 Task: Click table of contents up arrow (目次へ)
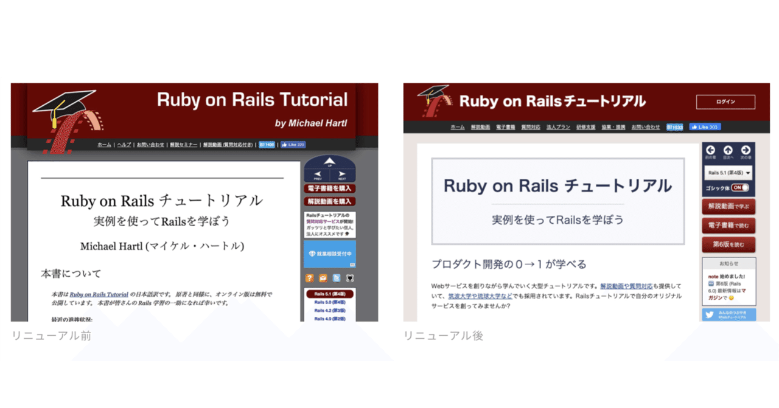coord(728,150)
